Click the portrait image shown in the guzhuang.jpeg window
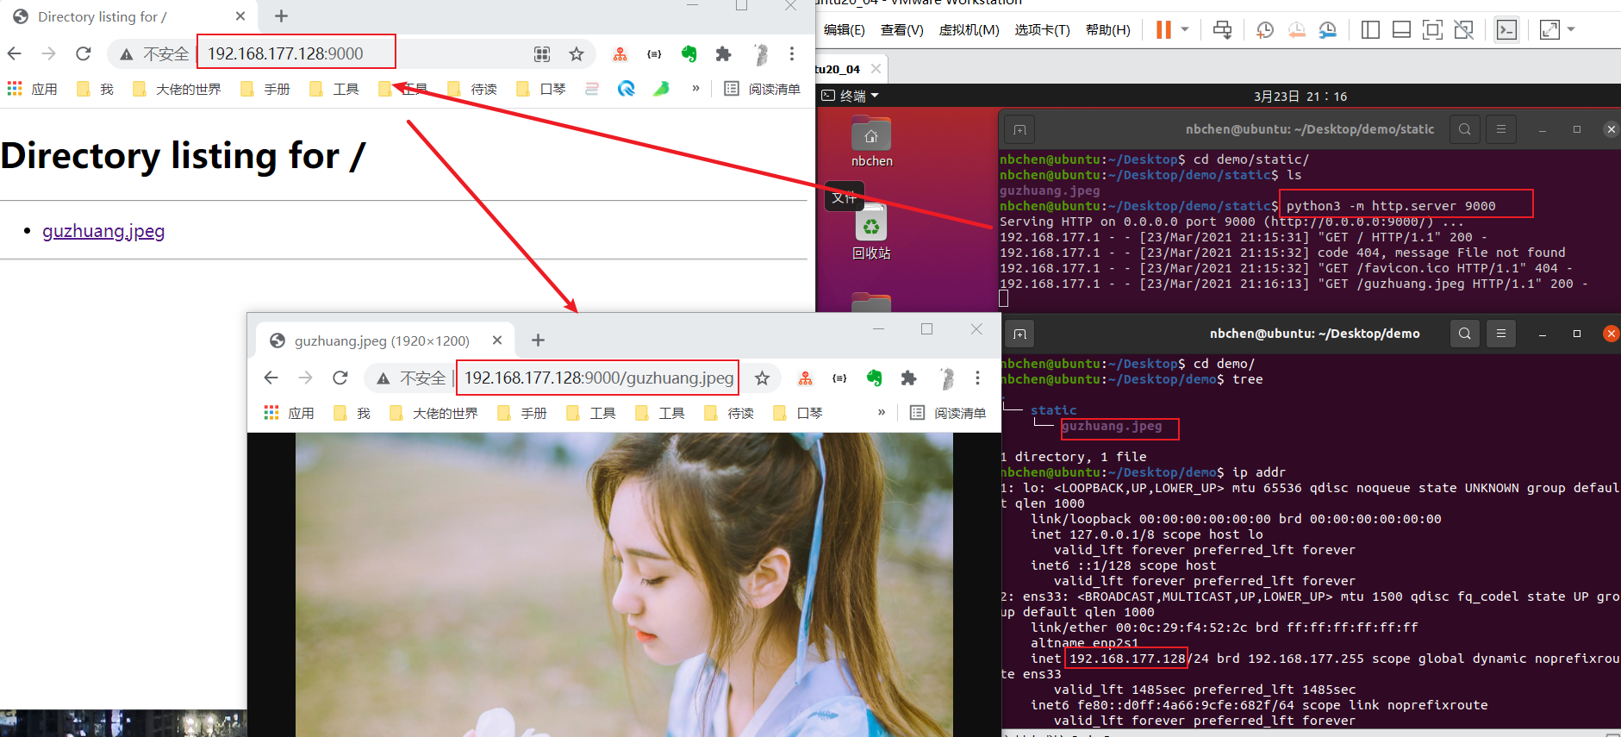1621x737 pixels. 624,584
